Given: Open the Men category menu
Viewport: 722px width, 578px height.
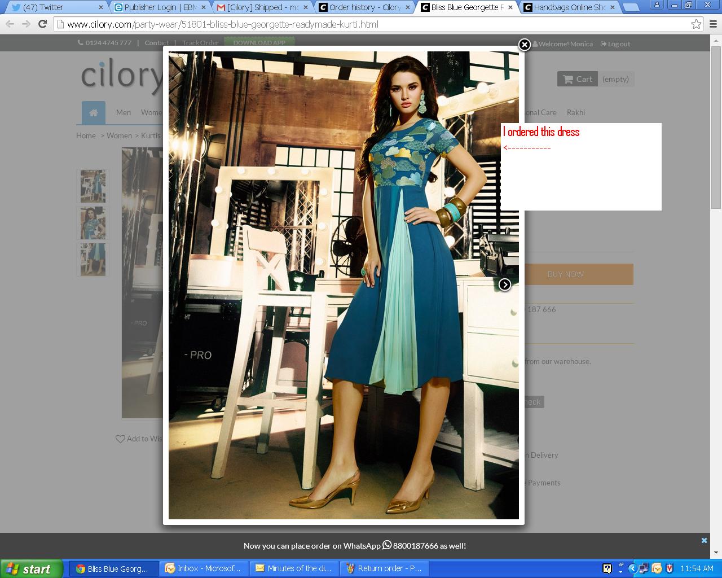Looking at the screenshot, I should coord(124,112).
